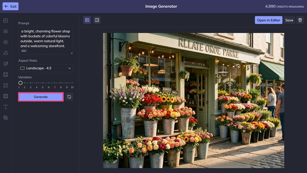307x173 pixels.
Task: Click inside the Prompt text box
Action: coord(46,41)
